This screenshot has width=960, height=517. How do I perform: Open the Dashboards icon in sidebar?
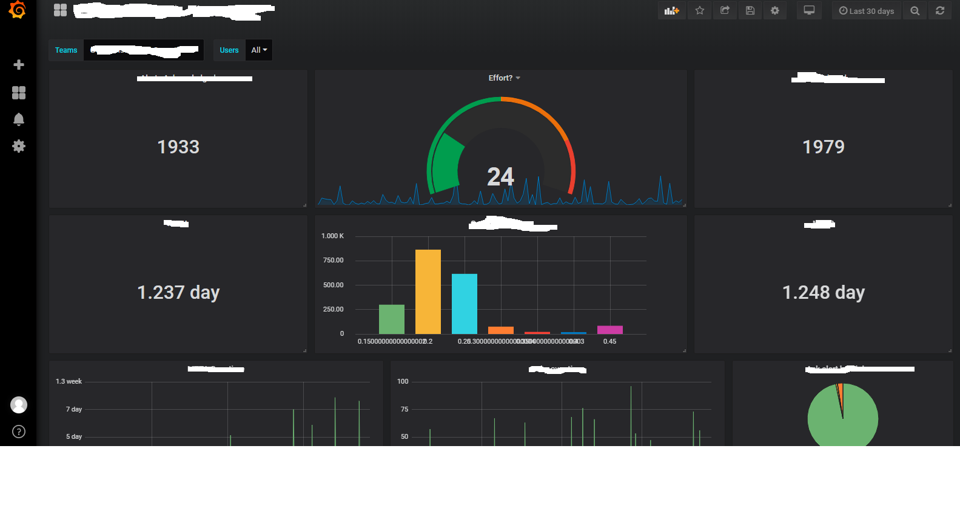(x=19, y=92)
